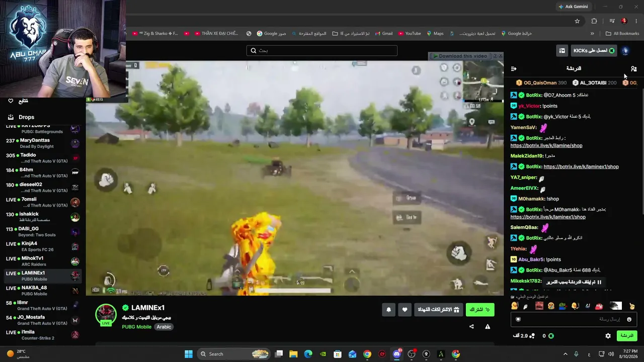Show the chat viewers list icon
The width and height of the screenshot is (644, 362).
[633, 69]
